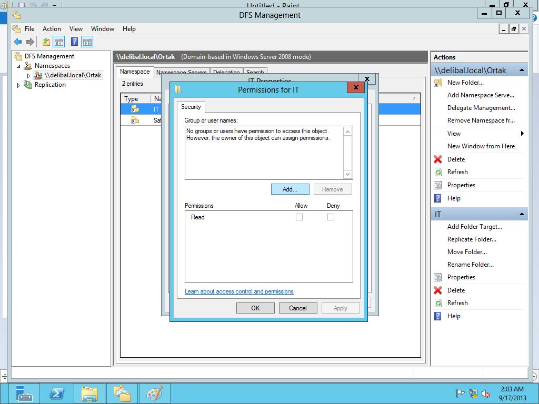Viewport: 539px width, 404px height.
Task: Click the Up One Level toolbar icon
Action: [x=46, y=42]
